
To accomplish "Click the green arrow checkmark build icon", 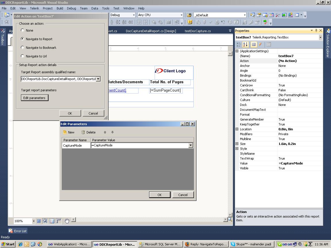I will click(265, 22).
